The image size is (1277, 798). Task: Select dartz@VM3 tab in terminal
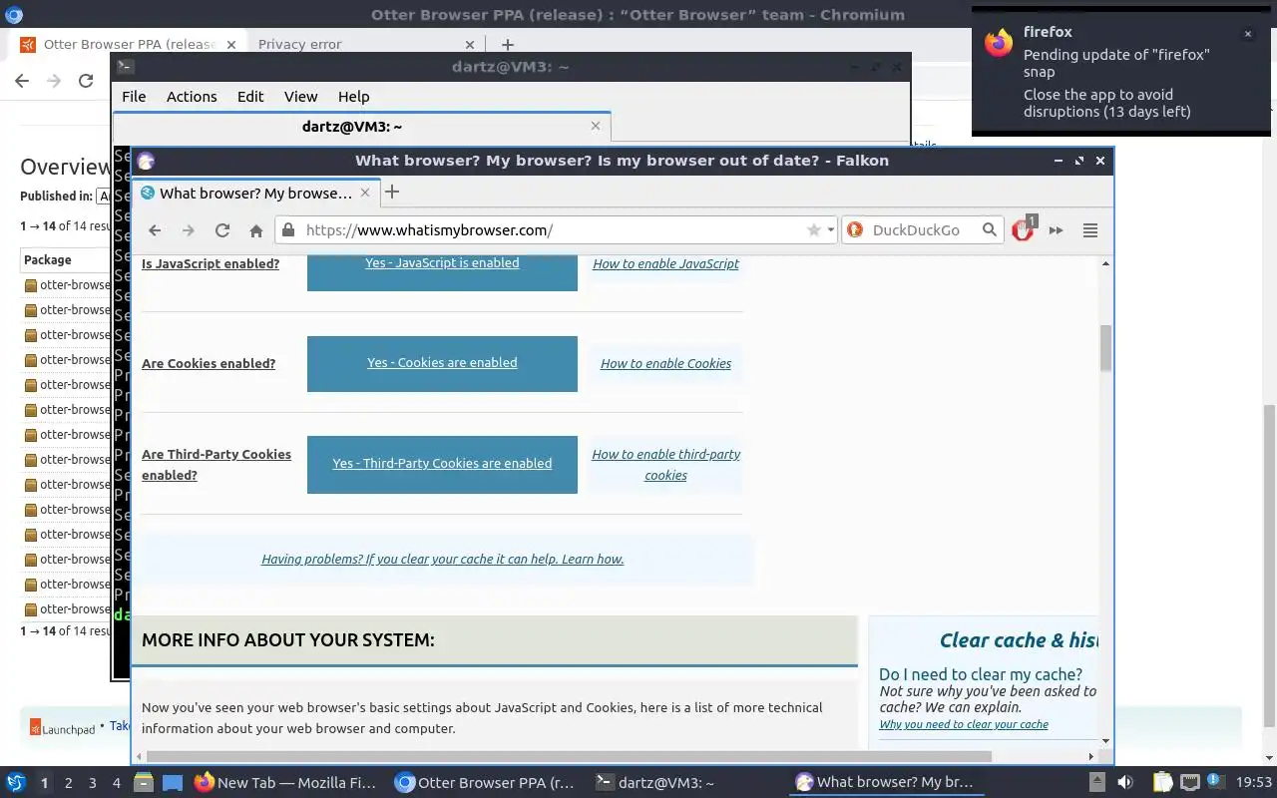pyautogui.click(x=361, y=127)
